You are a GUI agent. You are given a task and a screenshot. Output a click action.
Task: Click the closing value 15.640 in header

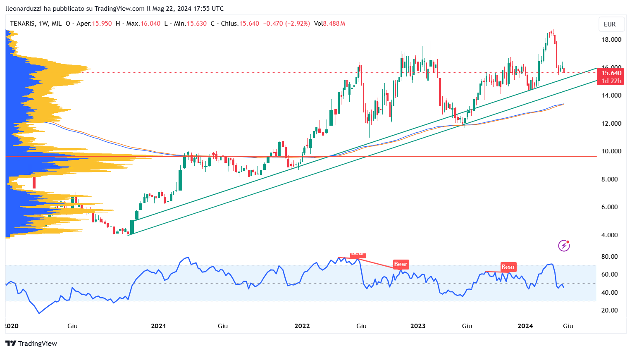pyautogui.click(x=249, y=24)
